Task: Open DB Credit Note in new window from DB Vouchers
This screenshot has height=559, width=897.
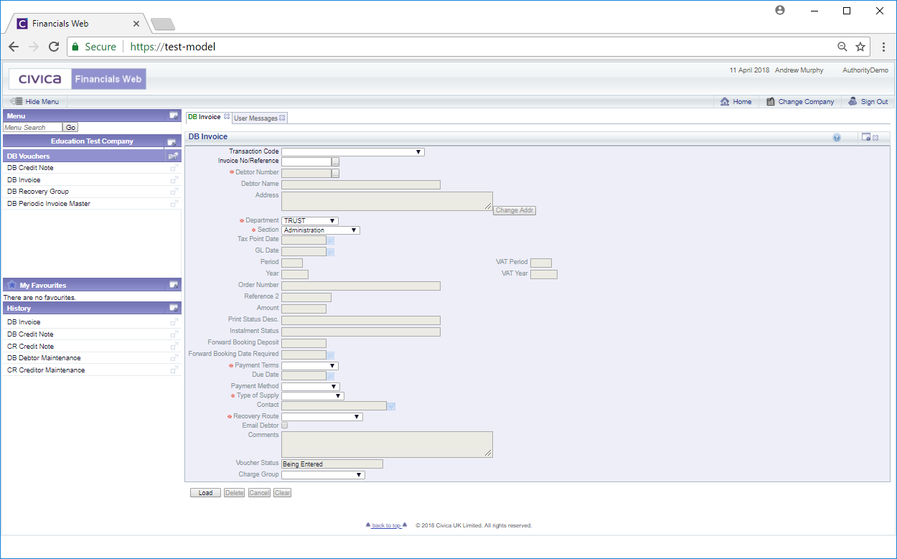Action: (x=174, y=168)
